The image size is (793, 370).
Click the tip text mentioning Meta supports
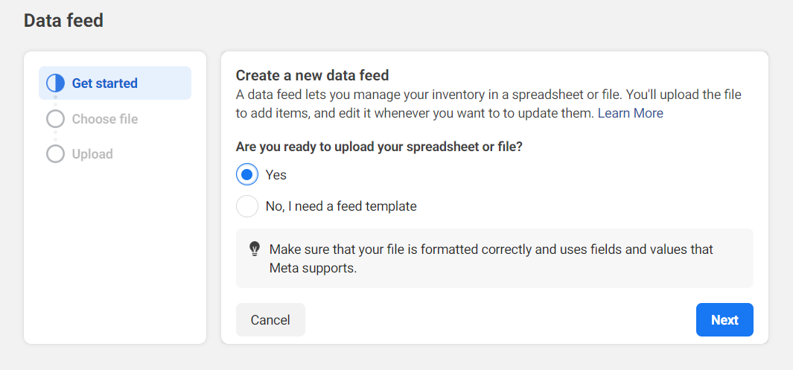click(x=491, y=258)
